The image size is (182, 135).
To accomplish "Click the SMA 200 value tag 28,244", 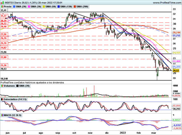I will [x=176, y=33].
